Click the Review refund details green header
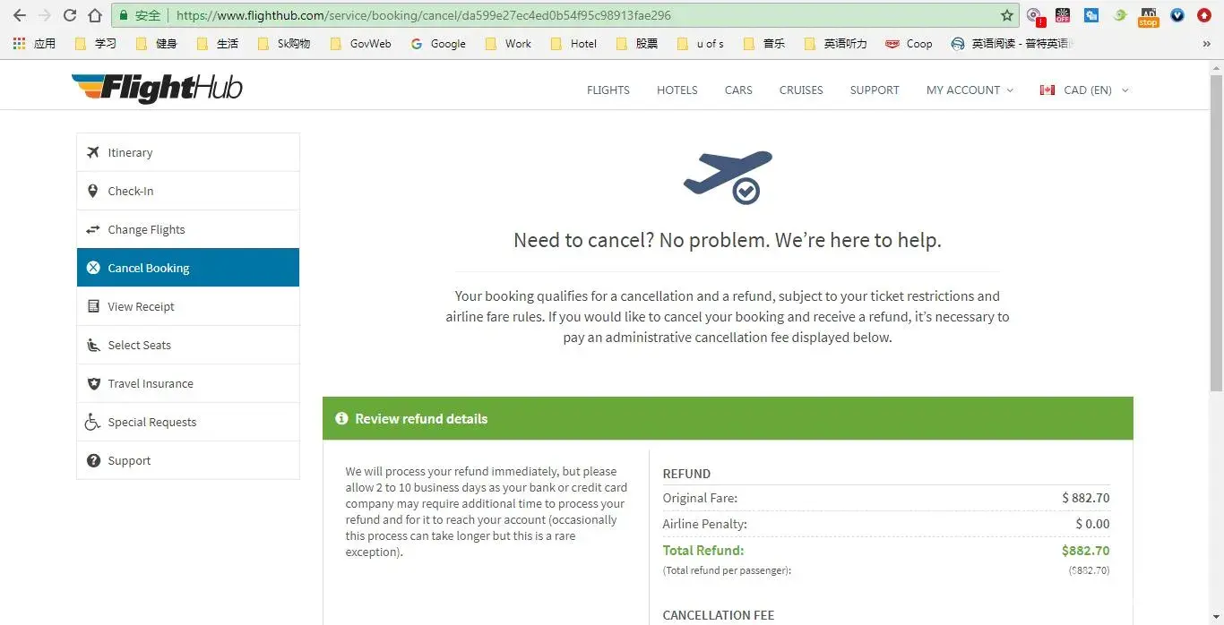Screen dimensions: 1224x625 coord(728,418)
